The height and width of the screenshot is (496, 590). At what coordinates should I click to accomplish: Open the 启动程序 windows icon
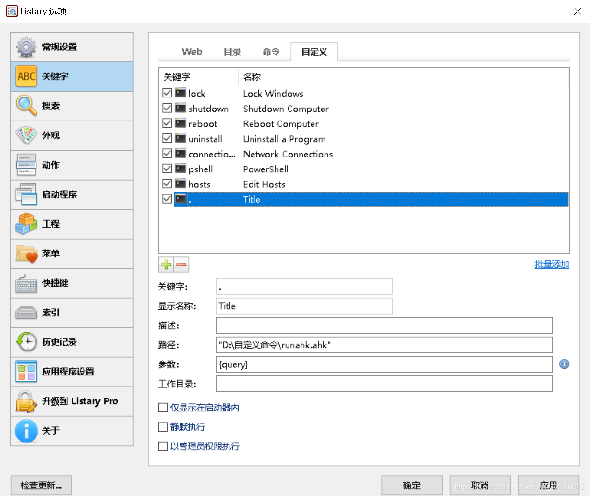(26, 194)
